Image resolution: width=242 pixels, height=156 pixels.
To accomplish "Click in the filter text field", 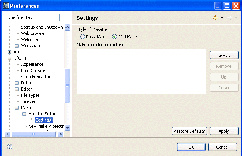I will point(32,17).
